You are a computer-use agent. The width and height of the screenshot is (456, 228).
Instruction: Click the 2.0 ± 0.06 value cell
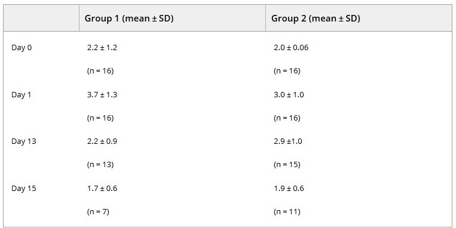coord(291,48)
